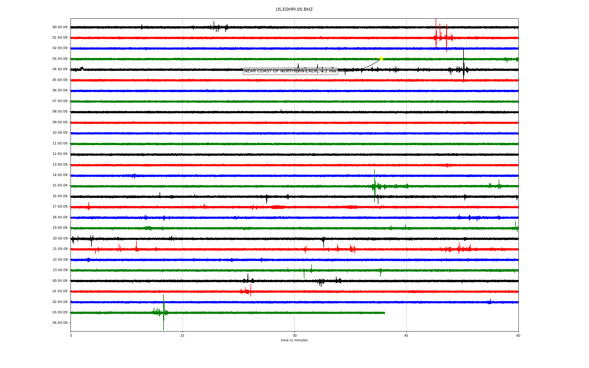
Task: Click the 10:00:08 time label
Action: point(60,133)
